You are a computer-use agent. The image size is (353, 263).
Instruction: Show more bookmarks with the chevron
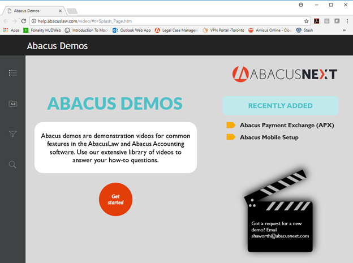(344, 30)
